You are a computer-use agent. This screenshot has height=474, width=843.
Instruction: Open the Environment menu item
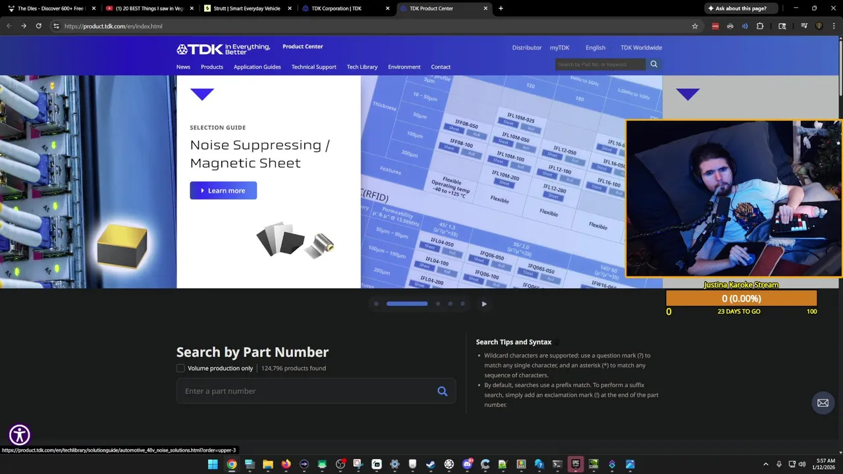pyautogui.click(x=404, y=66)
